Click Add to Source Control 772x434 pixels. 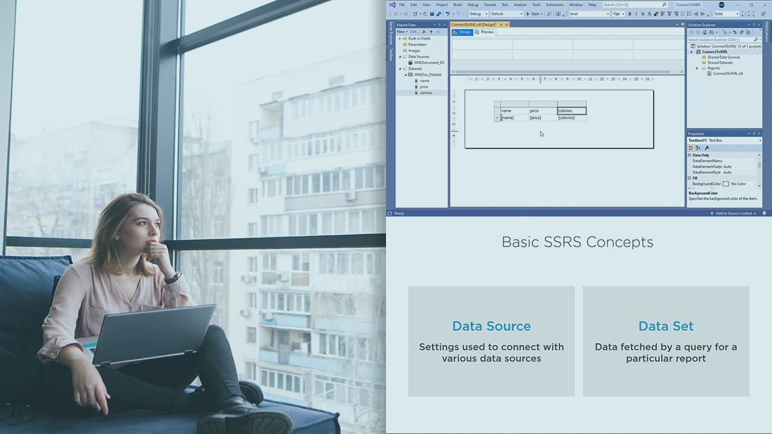click(734, 213)
